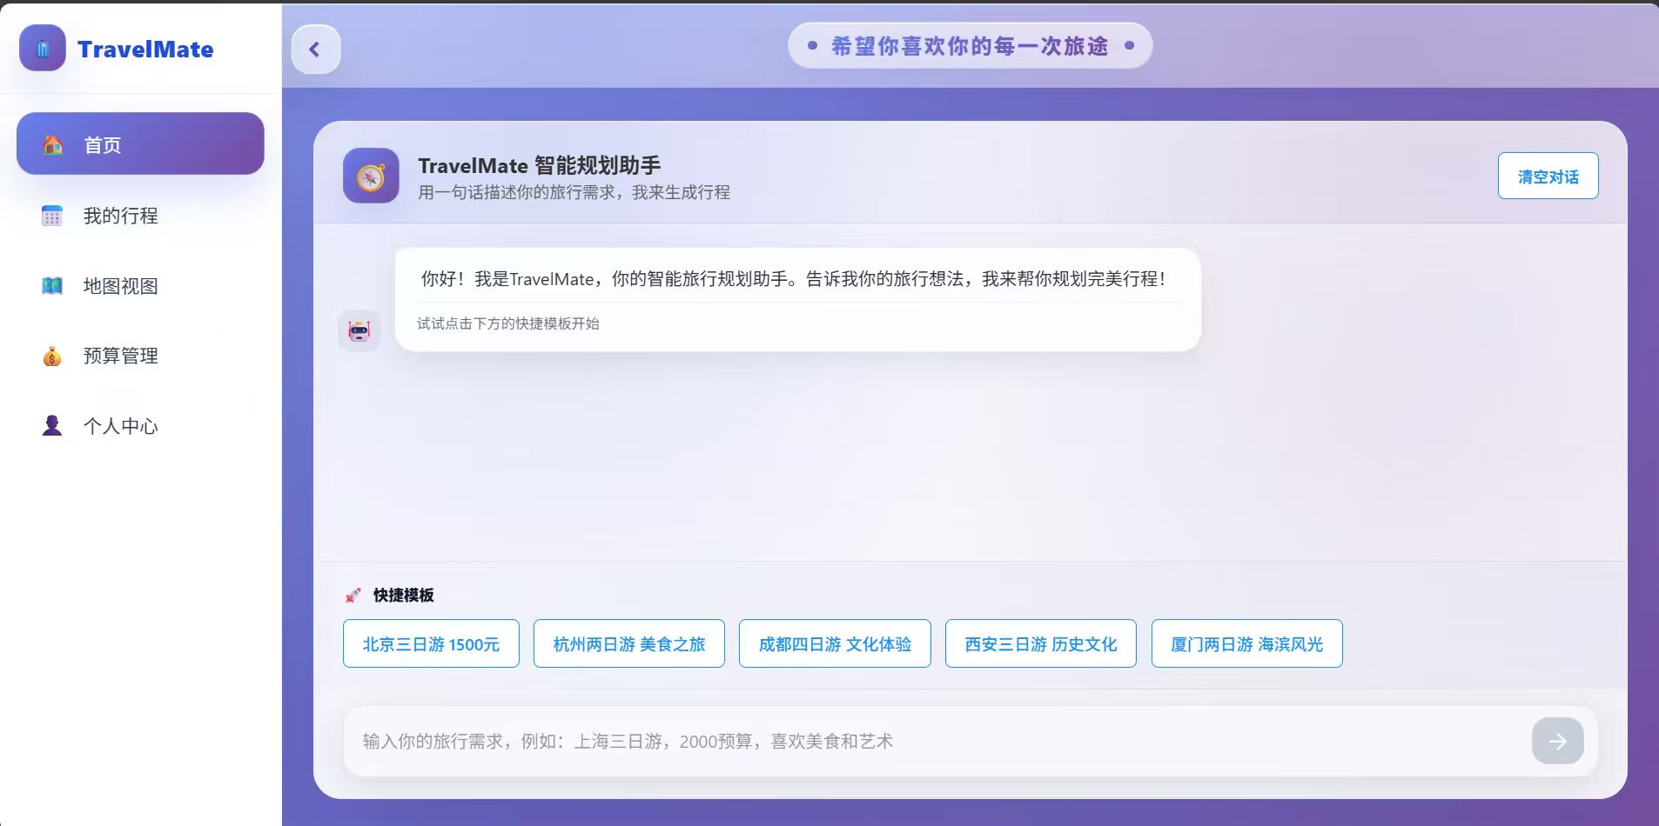The image size is (1659, 826).
Task: Click the TravelMate suitcase logo icon
Action: coord(43,48)
